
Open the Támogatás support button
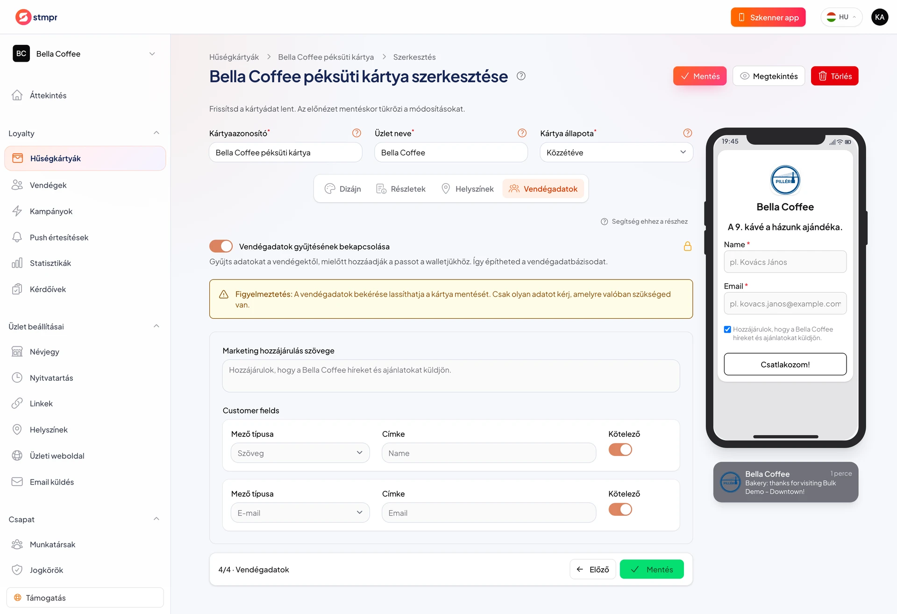pyautogui.click(x=85, y=598)
